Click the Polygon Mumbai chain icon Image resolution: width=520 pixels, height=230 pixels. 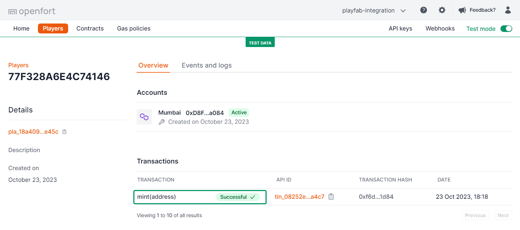point(144,117)
